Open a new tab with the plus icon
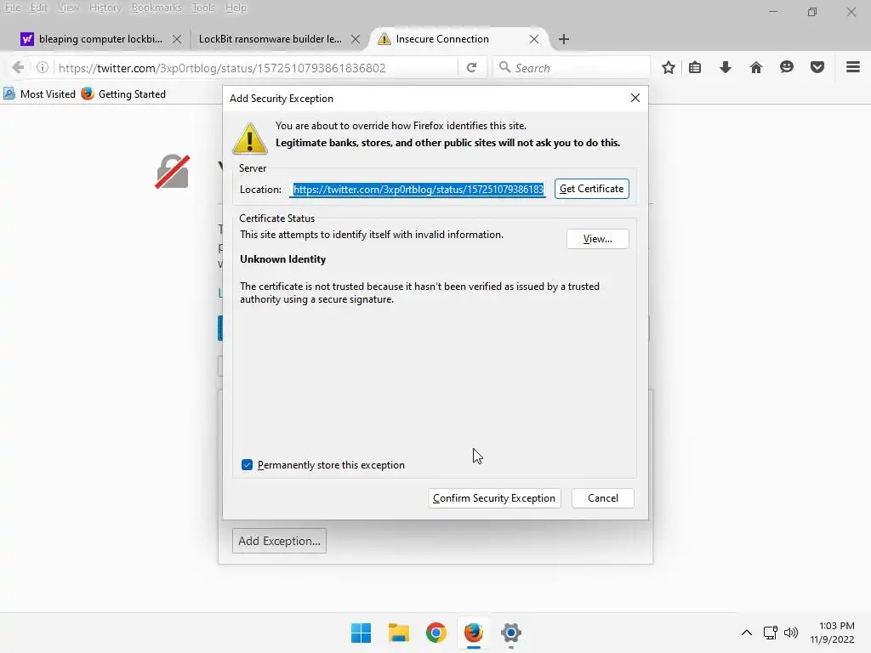Screen dimensions: 871x653 (564, 39)
